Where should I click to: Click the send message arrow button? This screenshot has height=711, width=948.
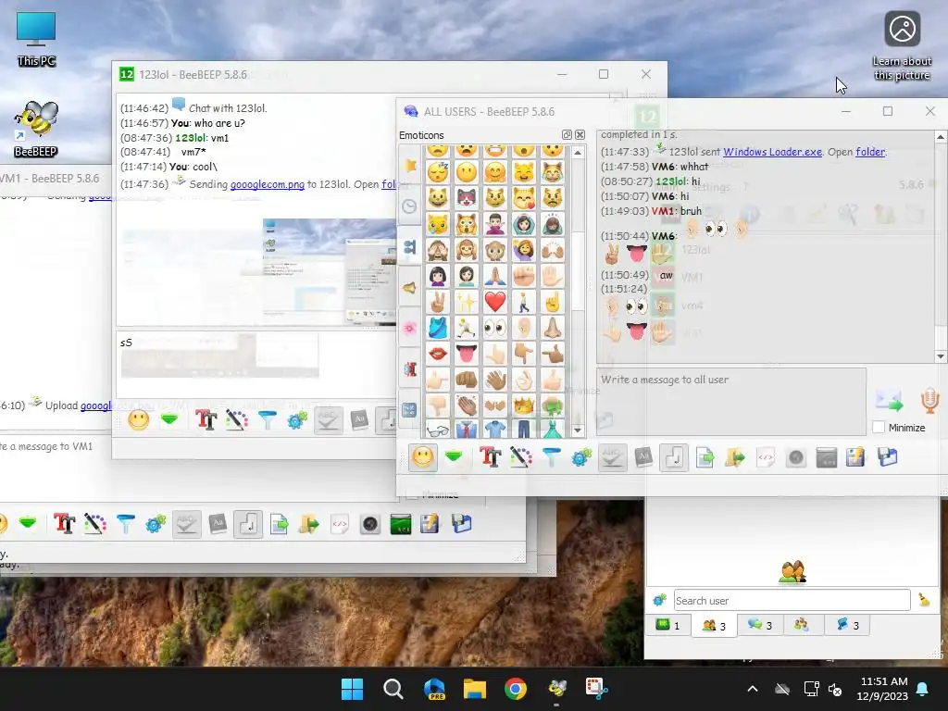(889, 401)
